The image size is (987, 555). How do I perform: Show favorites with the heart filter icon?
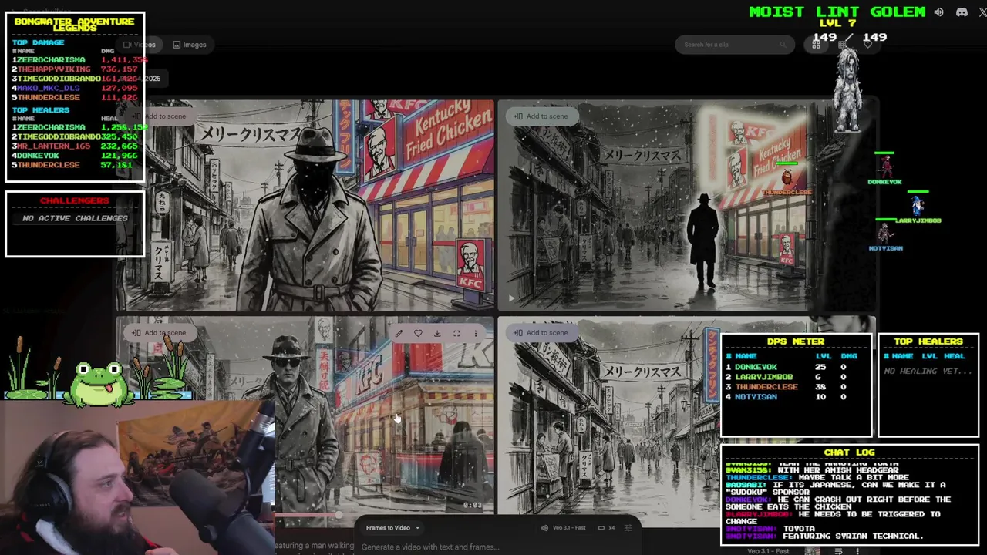[868, 45]
